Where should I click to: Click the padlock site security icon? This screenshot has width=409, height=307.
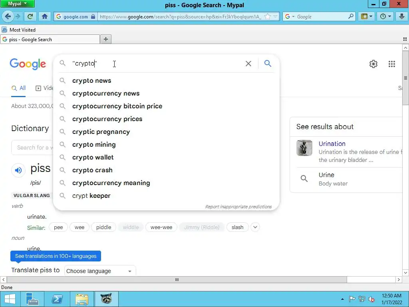93,16
